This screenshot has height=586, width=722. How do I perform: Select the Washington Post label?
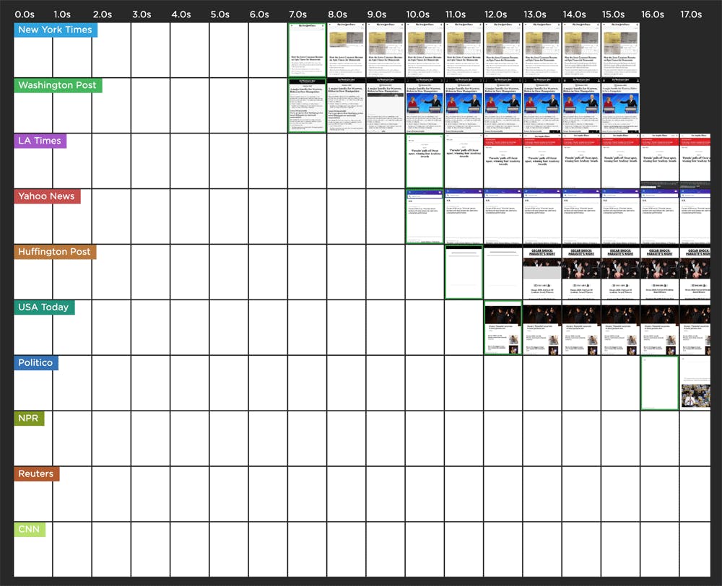57,85
